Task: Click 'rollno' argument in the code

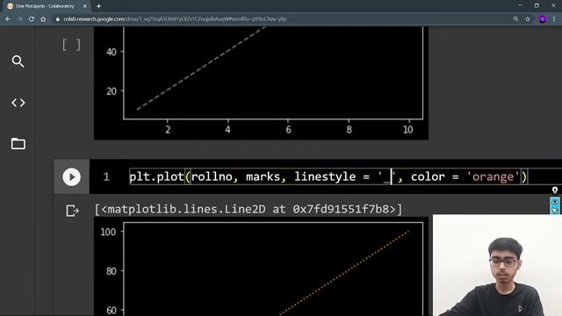Action: [x=212, y=177]
